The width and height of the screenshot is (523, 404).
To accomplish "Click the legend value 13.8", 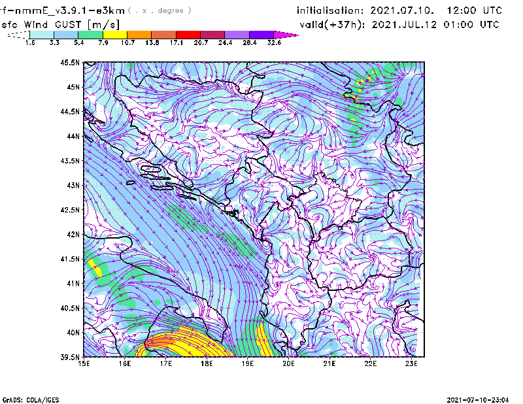I will pyautogui.click(x=152, y=42).
